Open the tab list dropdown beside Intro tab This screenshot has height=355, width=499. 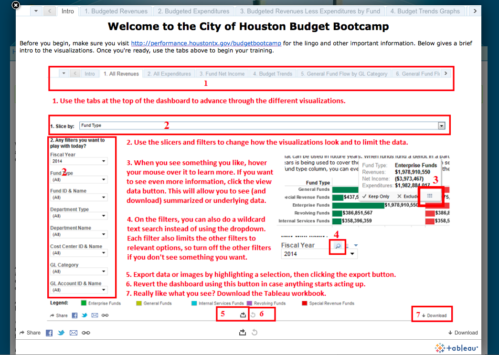36,11
